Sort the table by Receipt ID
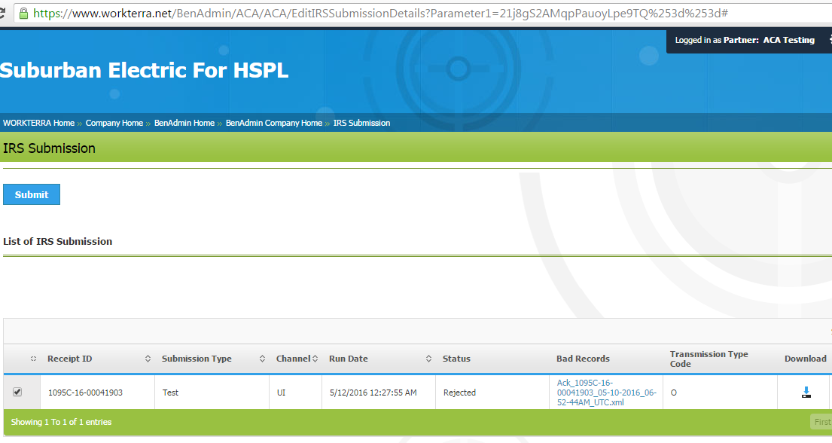Viewport: 832px width, 443px height. (70, 359)
